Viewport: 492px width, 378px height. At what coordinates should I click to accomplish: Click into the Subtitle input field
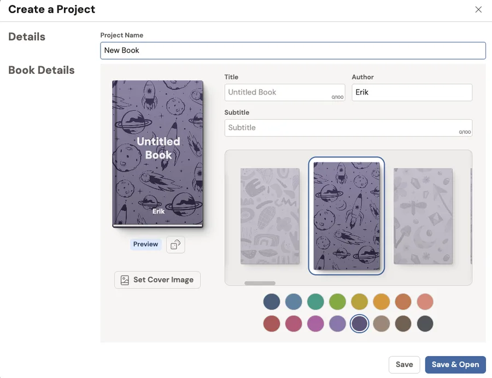tap(348, 128)
